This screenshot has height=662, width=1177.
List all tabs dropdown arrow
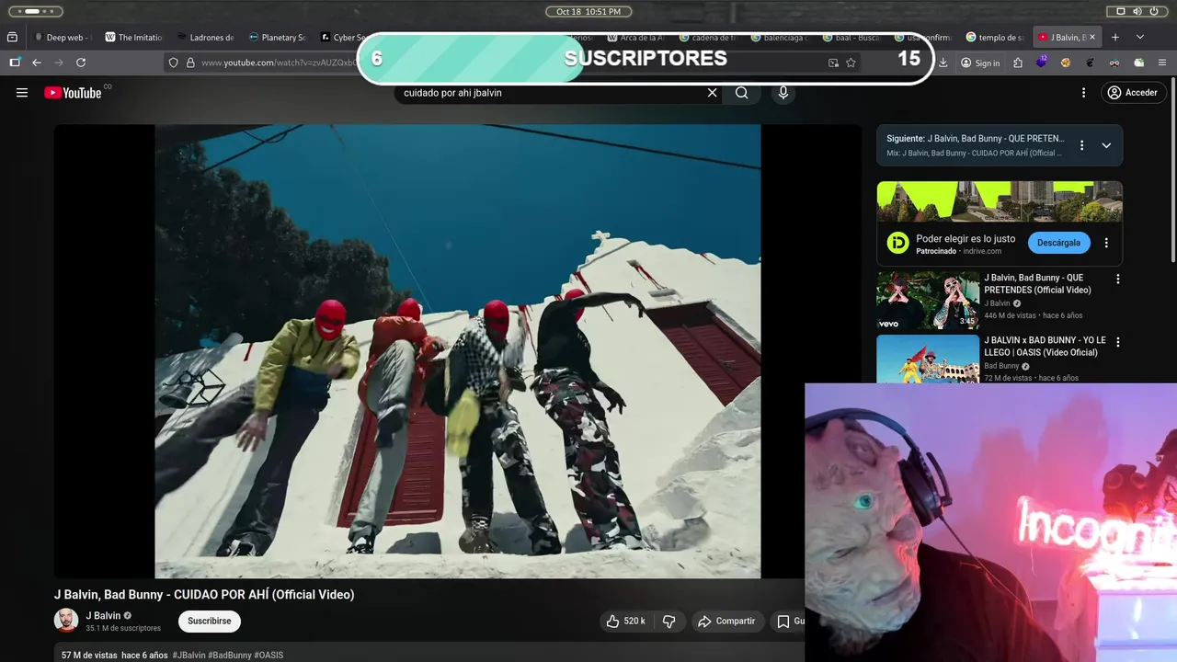pyautogui.click(x=1140, y=38)
